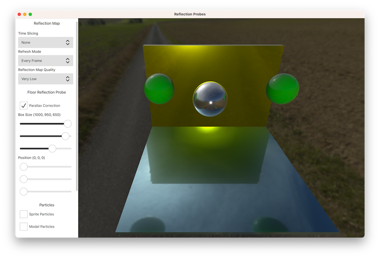380x258 pixels.
Task: Click the green full-screen window button
Action: (x=30, y=14)
